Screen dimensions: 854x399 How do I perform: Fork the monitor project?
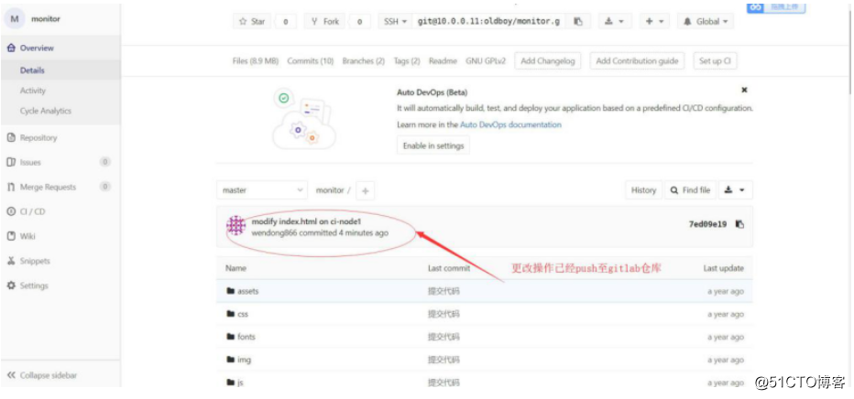coord(324,22)
